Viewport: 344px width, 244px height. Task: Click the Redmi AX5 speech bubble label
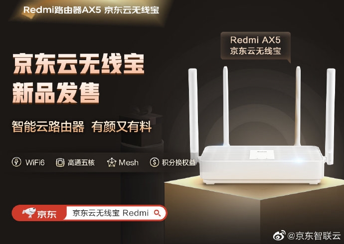coord(256,46)
